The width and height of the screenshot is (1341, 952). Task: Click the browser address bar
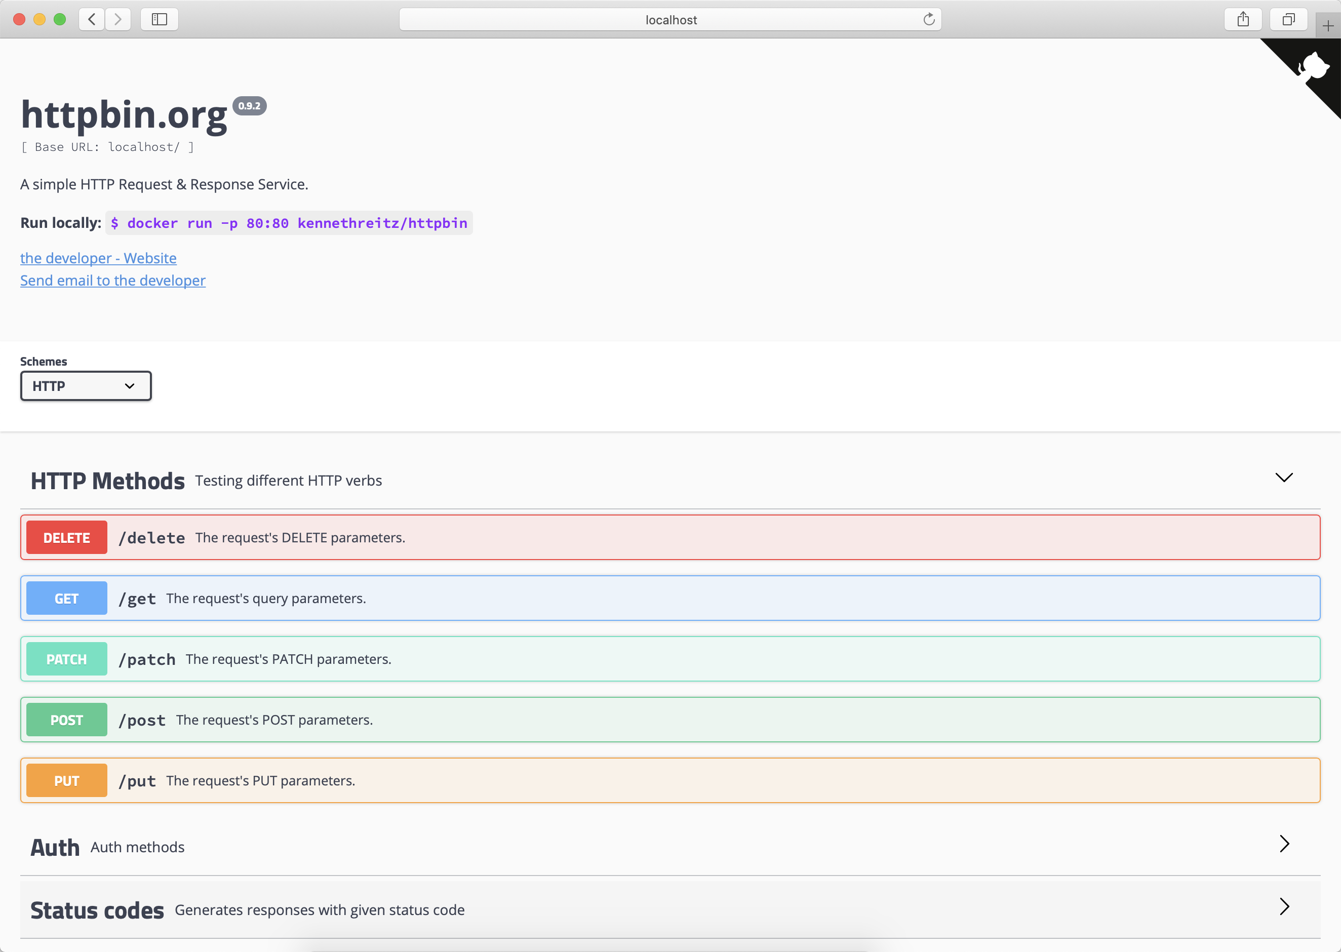pyautogui.click(x=670, y=19)
